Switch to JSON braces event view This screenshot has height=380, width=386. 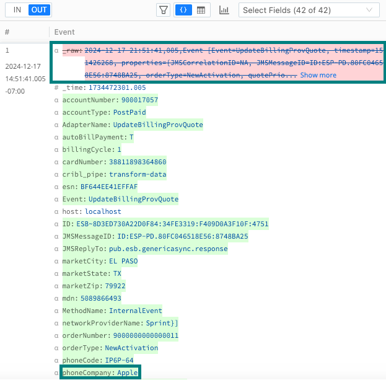[x=183, y=10]
